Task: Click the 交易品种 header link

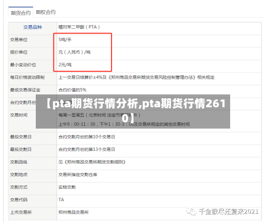Action: tap(33, 27)
